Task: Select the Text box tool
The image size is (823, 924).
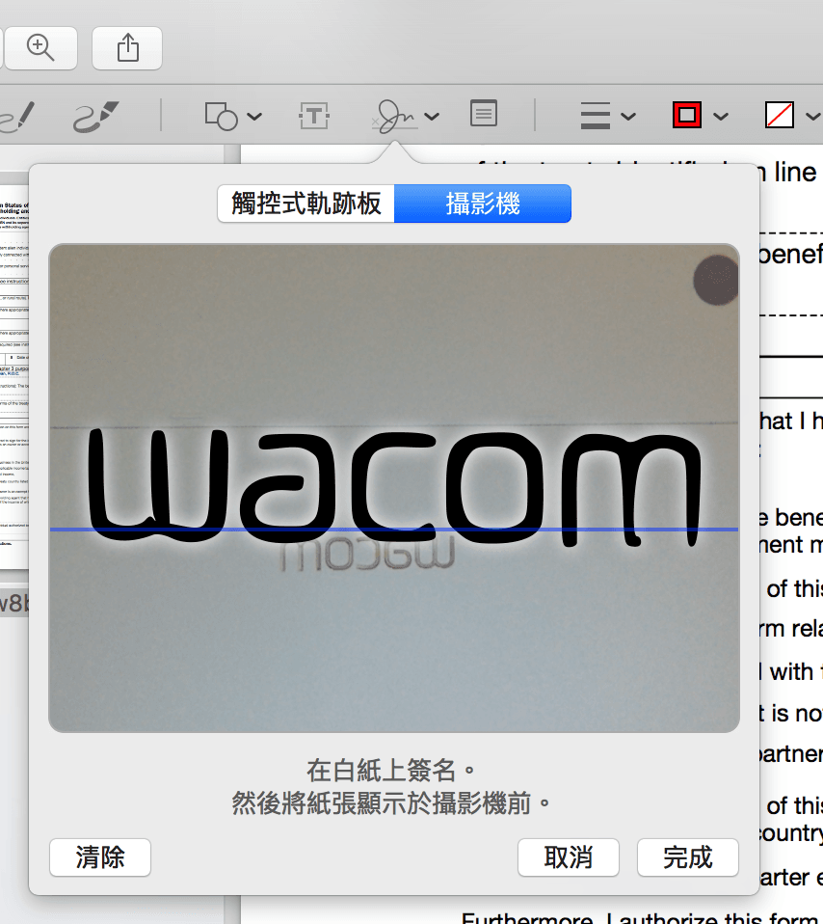Action: pyautogui.click(x=314, y=116)
